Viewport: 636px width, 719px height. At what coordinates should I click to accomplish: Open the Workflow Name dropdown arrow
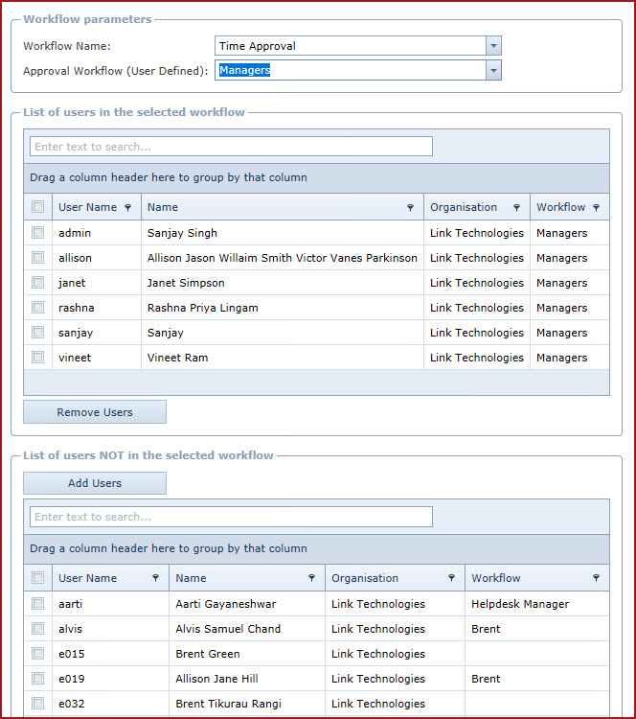(x=493, y=46)
